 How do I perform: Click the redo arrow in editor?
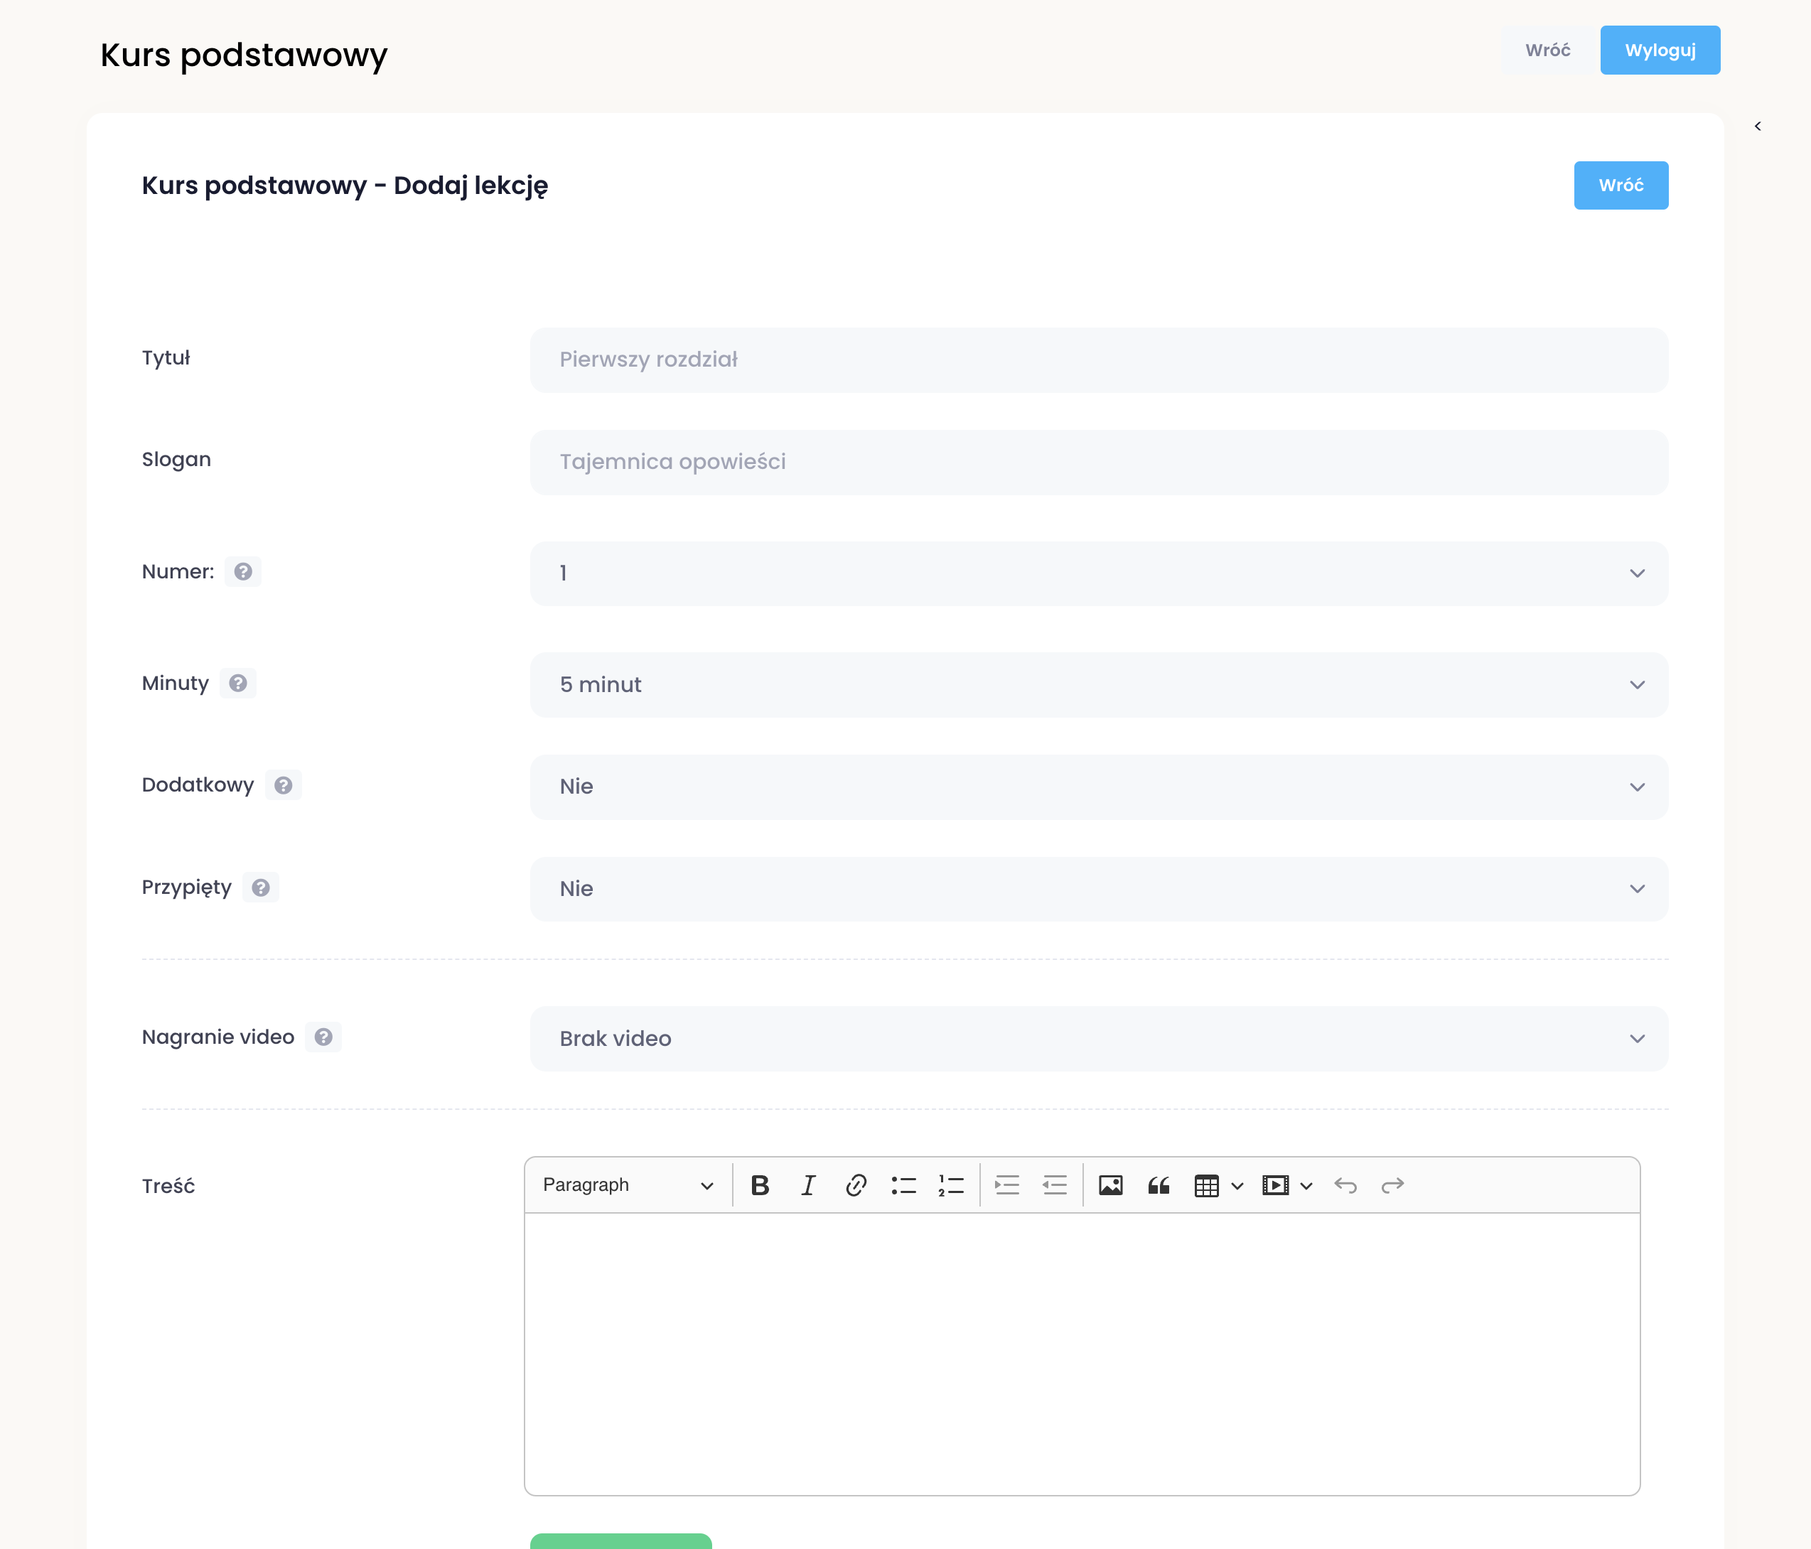point(1392,1186)
